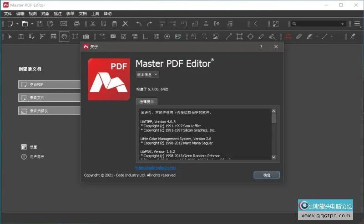364x224 pixels.
Task: Click the Print icon in the toolbar
Action: 77,24
